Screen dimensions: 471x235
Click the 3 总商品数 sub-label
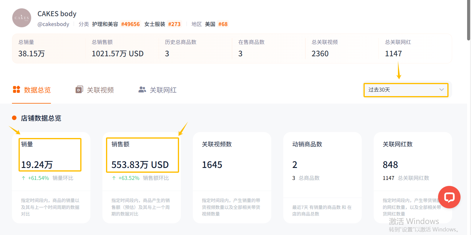click(306, 178)
